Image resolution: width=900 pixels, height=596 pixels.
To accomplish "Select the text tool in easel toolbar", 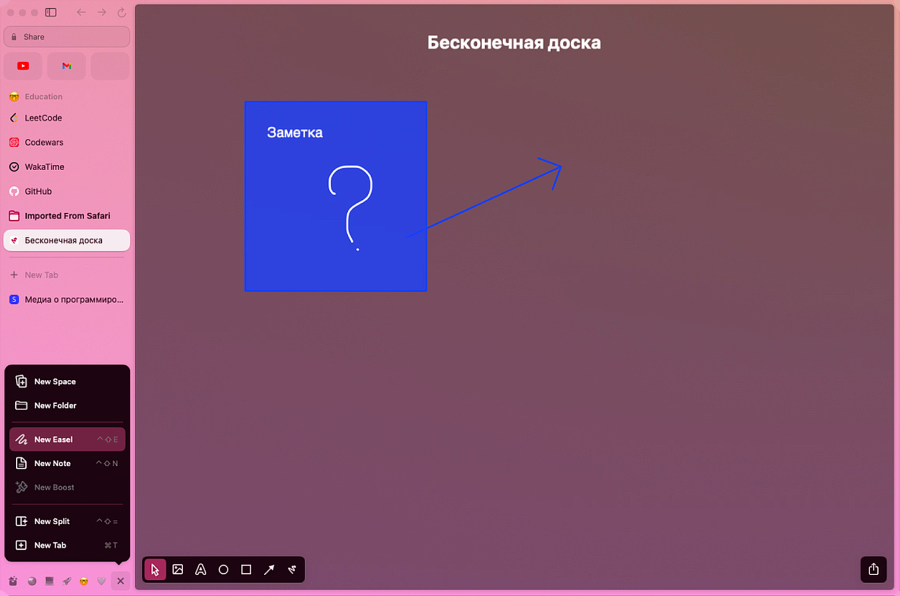I will (200, 570).
